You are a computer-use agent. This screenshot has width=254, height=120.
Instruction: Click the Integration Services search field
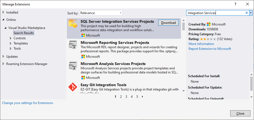[215, 13]
